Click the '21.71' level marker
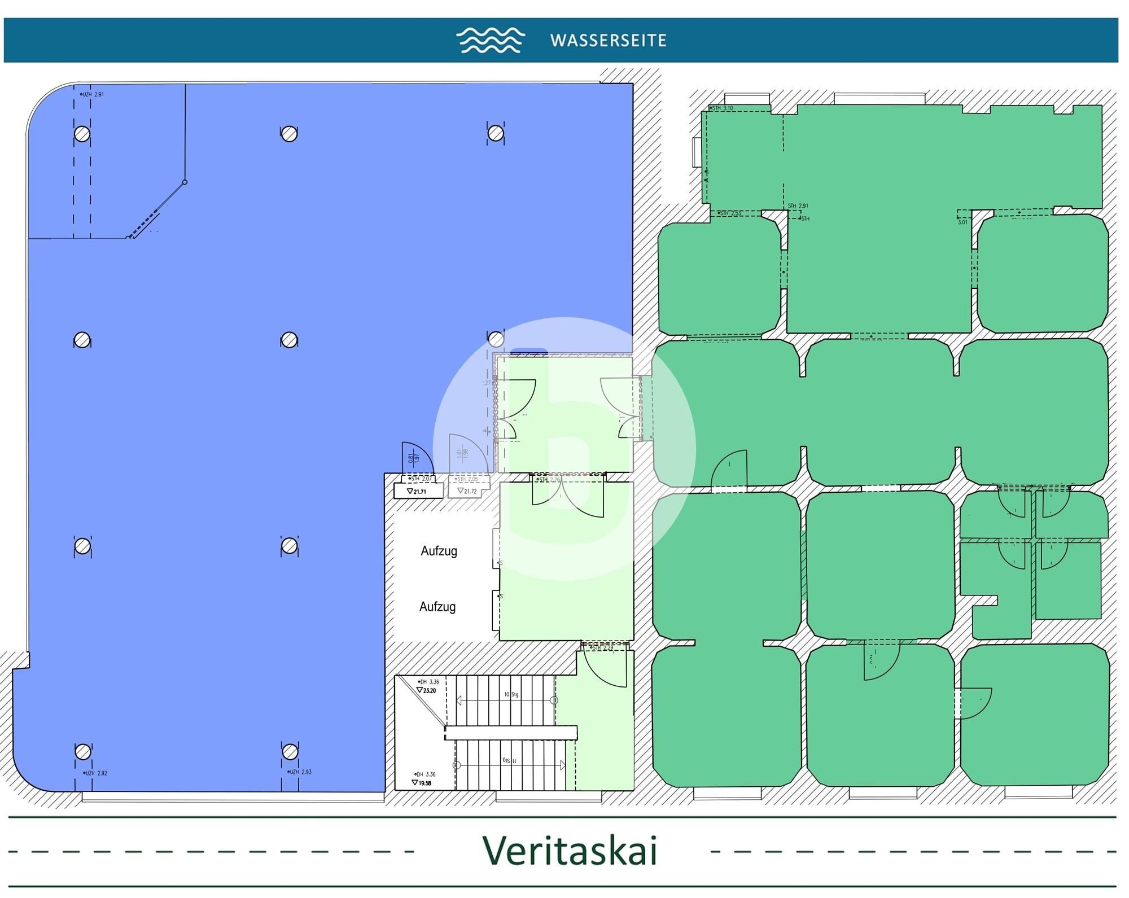 417,492
